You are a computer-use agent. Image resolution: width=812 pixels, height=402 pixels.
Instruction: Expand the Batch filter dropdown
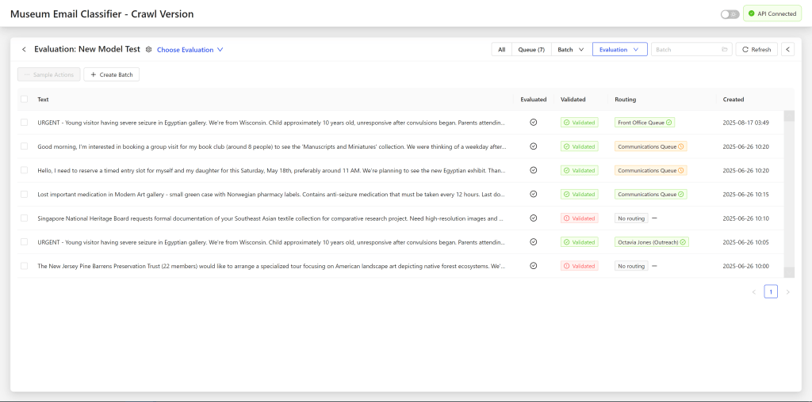pos(570,49)
